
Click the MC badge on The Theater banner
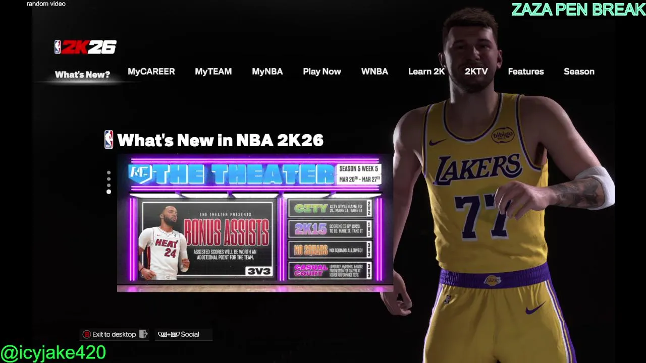[140, 173]
